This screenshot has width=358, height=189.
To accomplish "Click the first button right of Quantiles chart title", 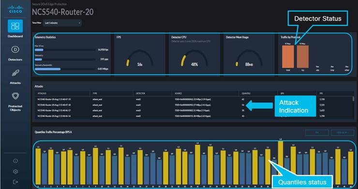I will pos(317,133).
